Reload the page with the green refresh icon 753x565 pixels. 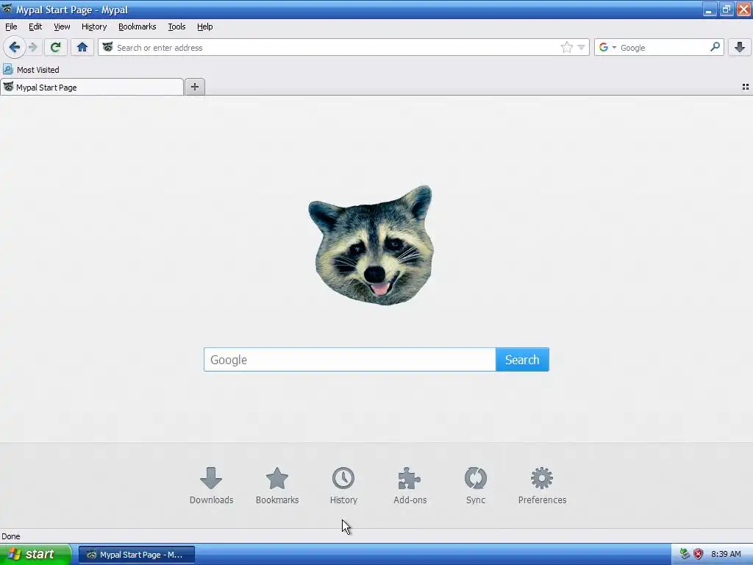coord(56,47)
